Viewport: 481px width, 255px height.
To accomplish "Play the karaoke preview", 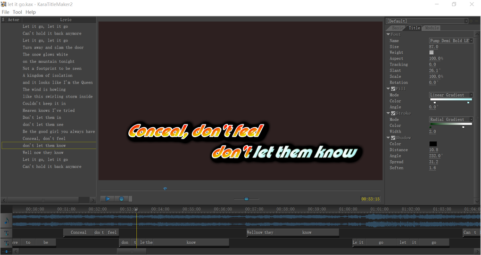I will click(108, 199).
